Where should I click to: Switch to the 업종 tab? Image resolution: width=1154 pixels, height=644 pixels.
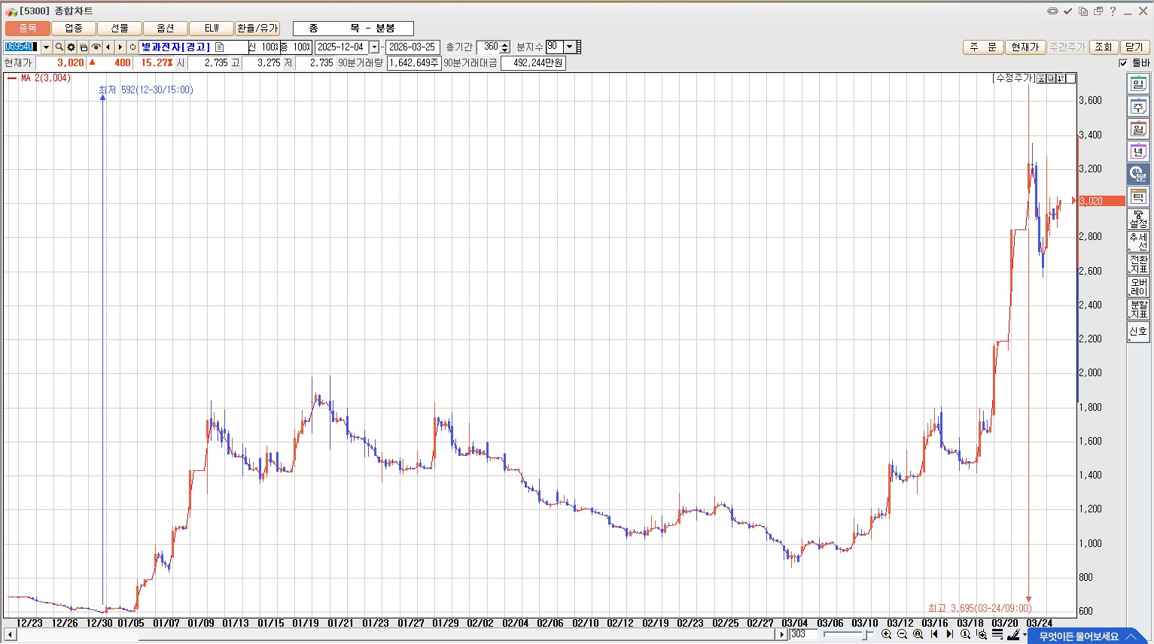[x=74, y=29]
